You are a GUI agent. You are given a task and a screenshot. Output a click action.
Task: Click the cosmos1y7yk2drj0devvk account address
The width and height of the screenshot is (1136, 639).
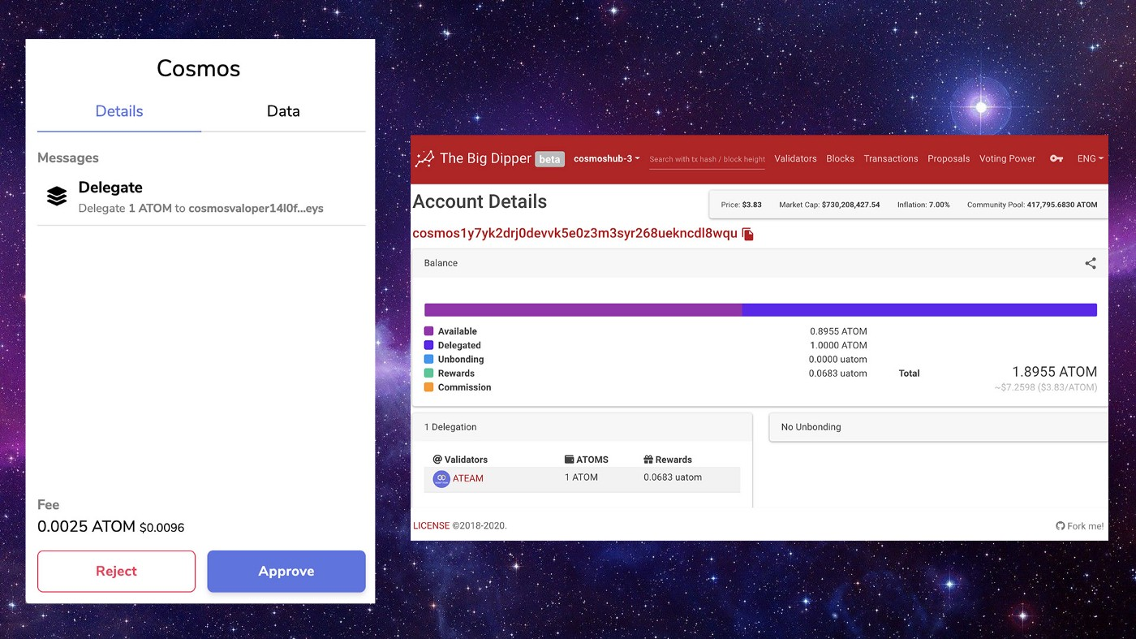click(574, 234)
